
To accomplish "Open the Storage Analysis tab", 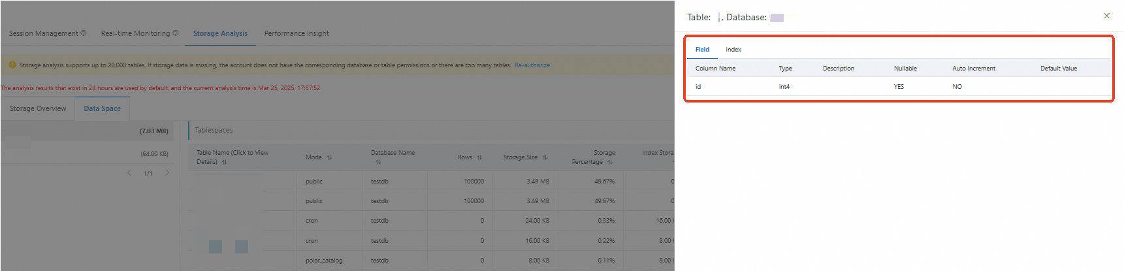I will click(220, 33).
